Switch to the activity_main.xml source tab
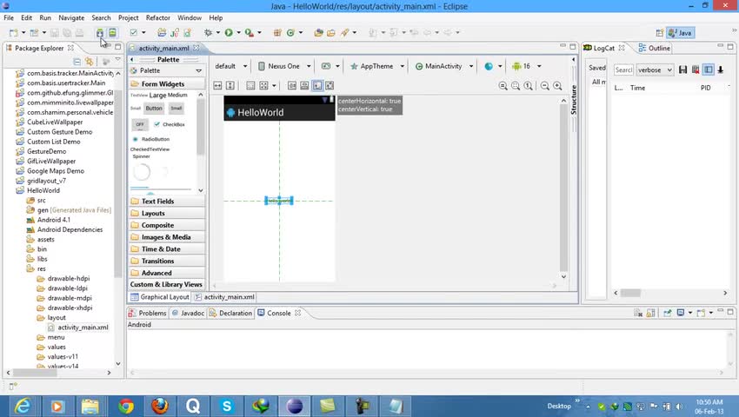Screen dimensions: 739x417 (x=224, y=297)
